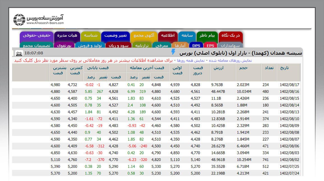324x181 pixels.
Task: Click the Amoozesh-Boors site logo
Action: 39,19
